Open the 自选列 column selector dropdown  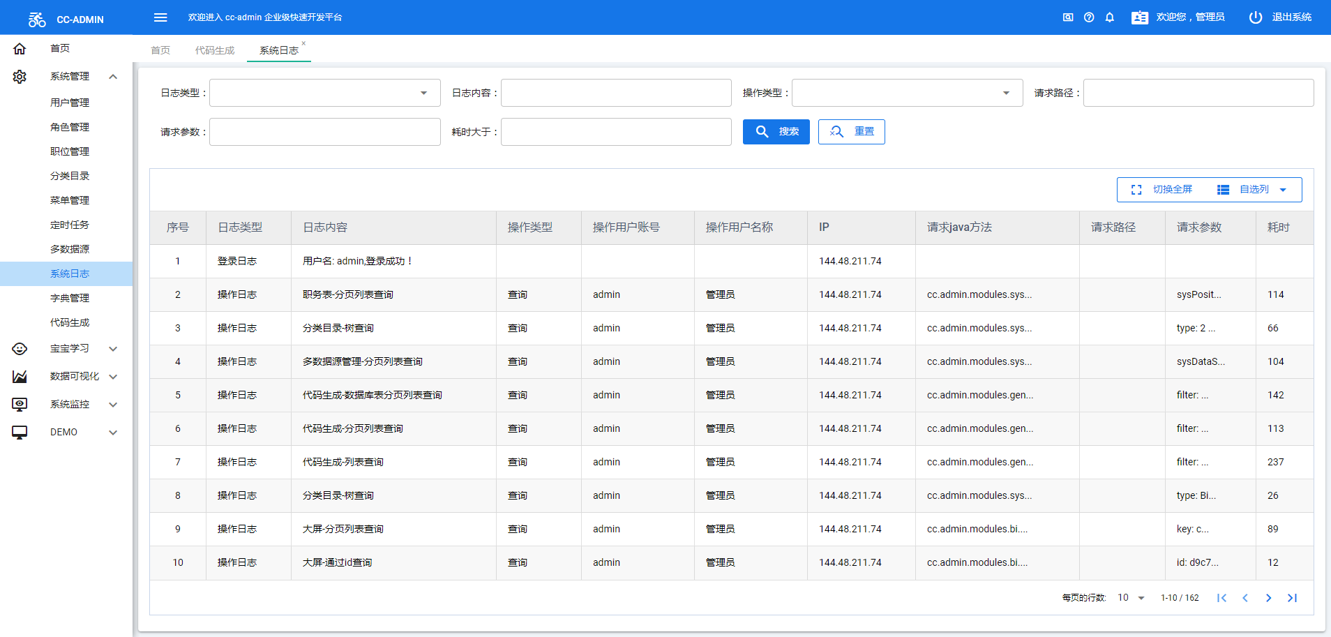(x=1253, y=190)
